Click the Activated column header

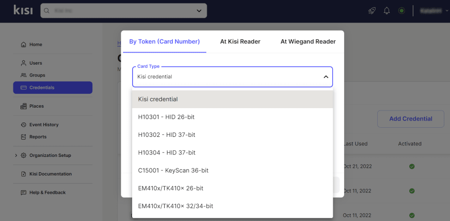click(409, 144)
